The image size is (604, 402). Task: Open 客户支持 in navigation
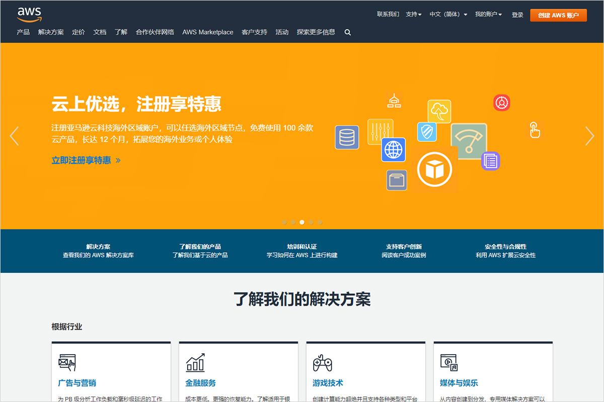254,32
